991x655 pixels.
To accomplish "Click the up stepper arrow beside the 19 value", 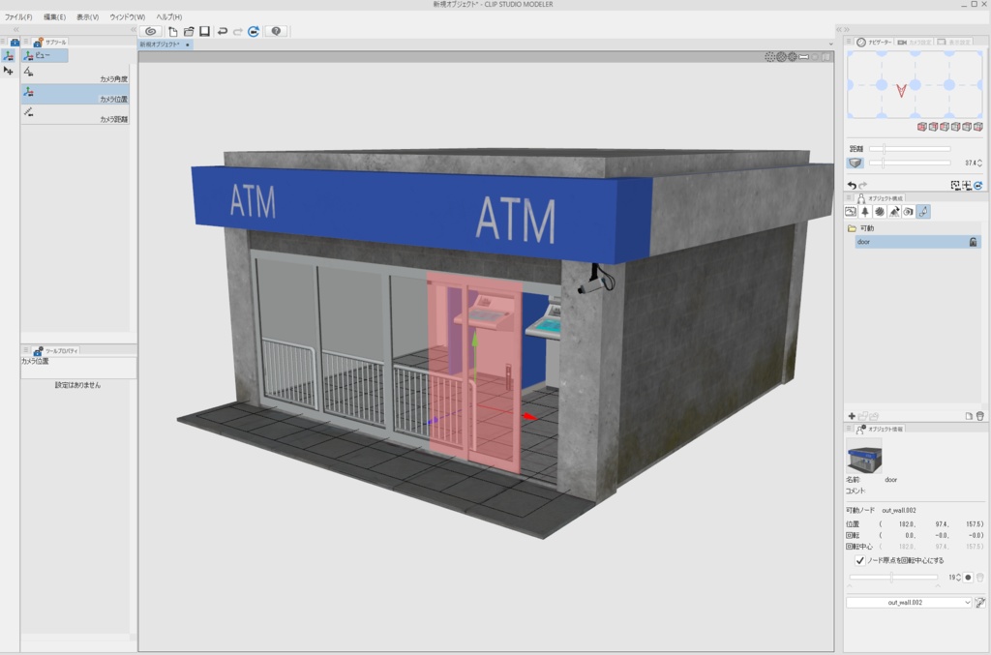I will tap(959, 573).
